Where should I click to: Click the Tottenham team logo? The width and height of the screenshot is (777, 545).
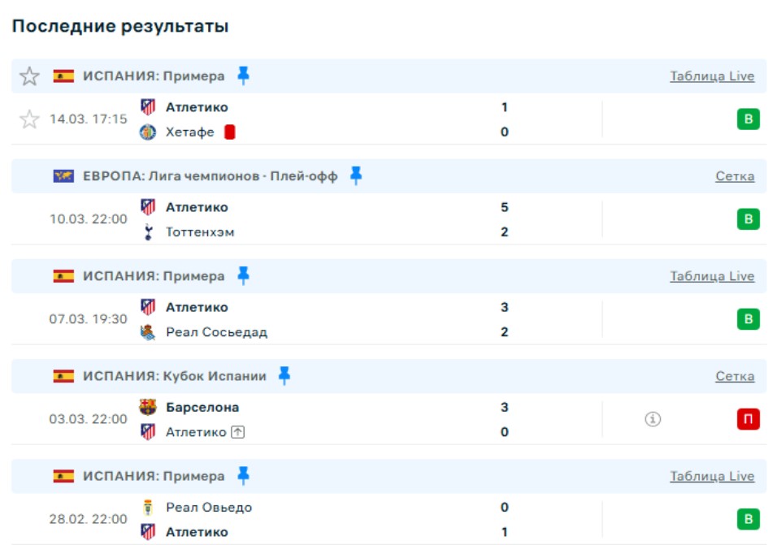(x=148, y=232)
